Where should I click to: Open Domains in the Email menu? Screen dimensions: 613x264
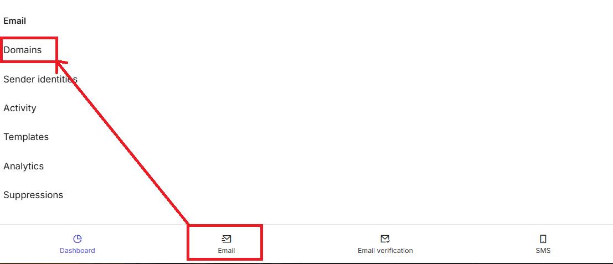(x=22, y=50)
